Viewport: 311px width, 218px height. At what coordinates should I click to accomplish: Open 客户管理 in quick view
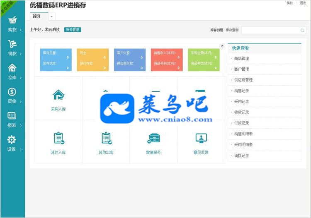[265, 69]
